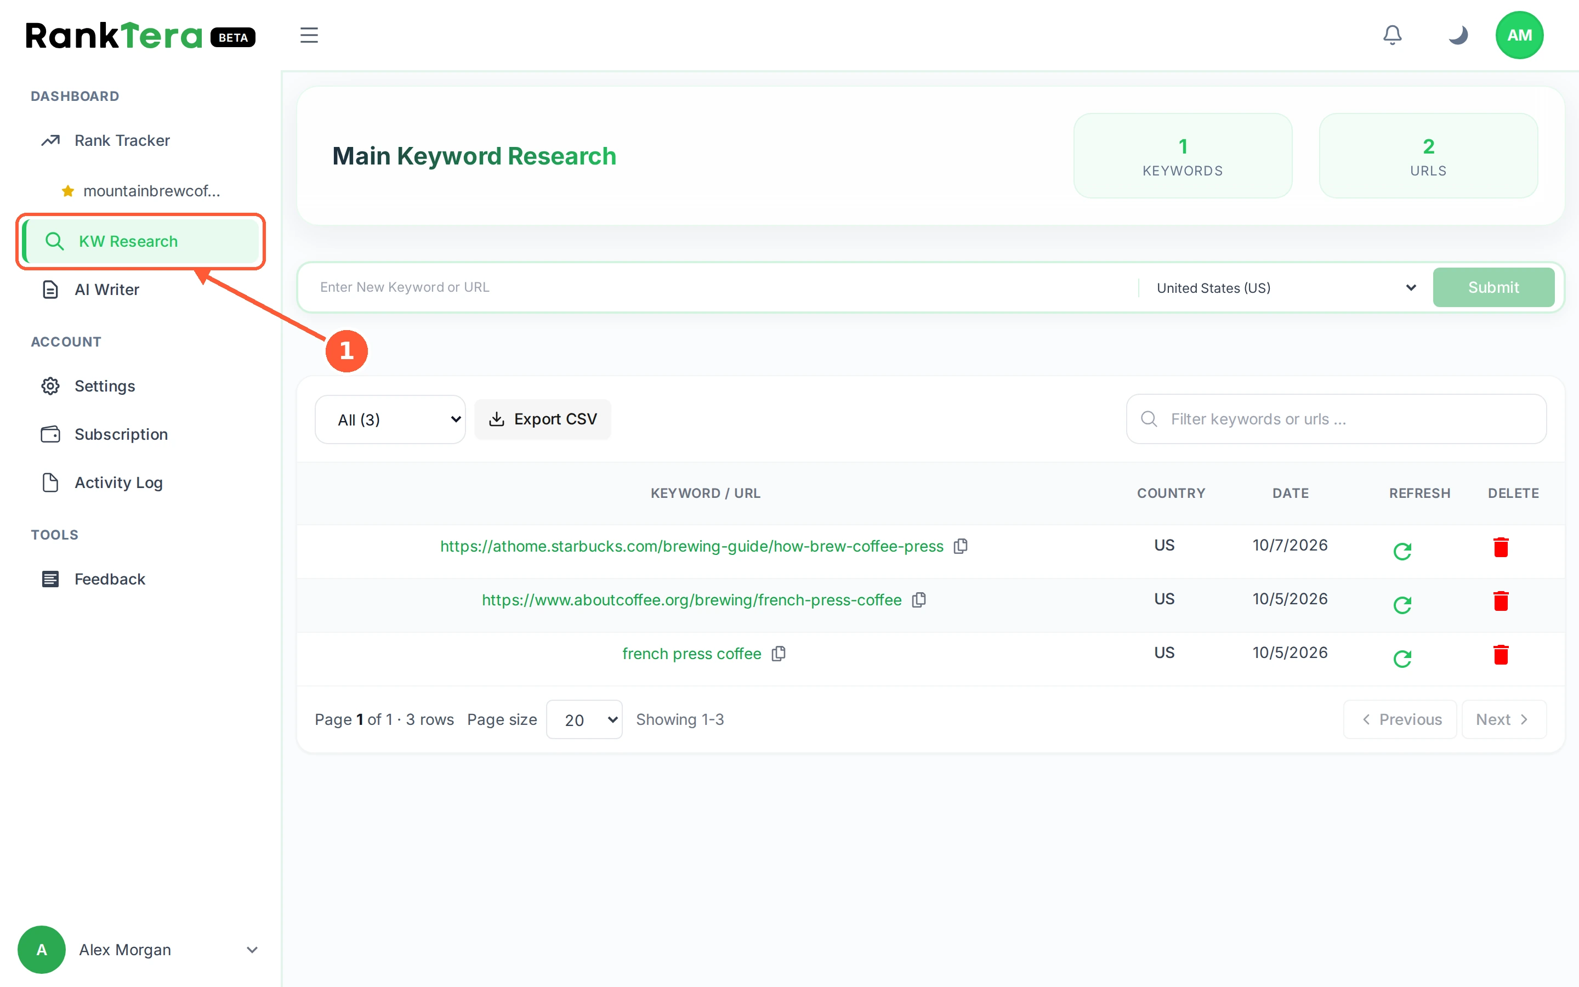Screen dimensions: 1579x987
Task: Expand the Alex Morgan account chevron
Action: point(252,950)
